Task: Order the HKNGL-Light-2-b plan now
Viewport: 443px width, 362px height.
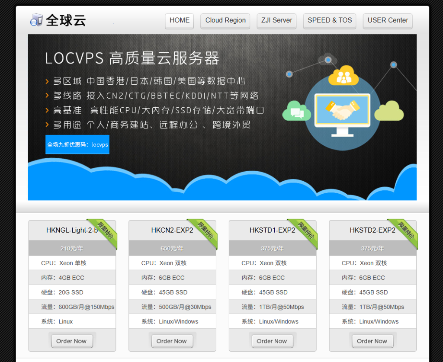Action: click(71, 341)
